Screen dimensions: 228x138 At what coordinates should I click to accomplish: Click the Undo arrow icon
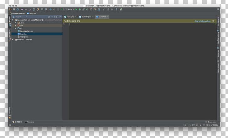pos(22,9)
